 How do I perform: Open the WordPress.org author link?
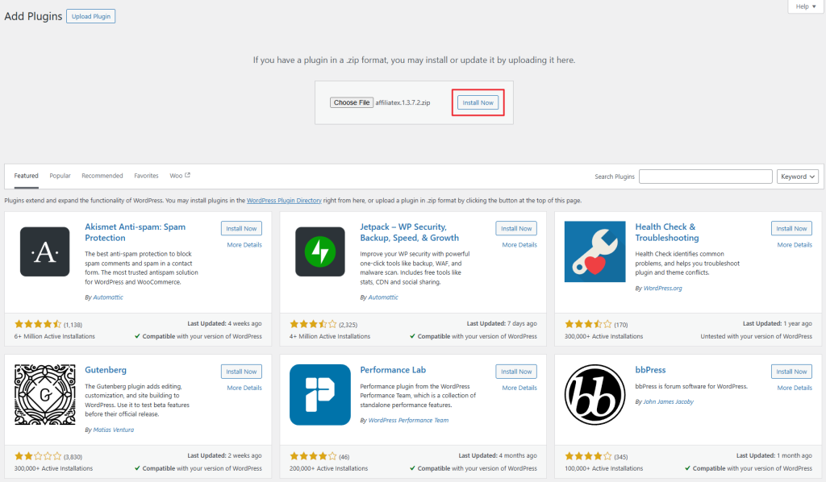point(663,289)
